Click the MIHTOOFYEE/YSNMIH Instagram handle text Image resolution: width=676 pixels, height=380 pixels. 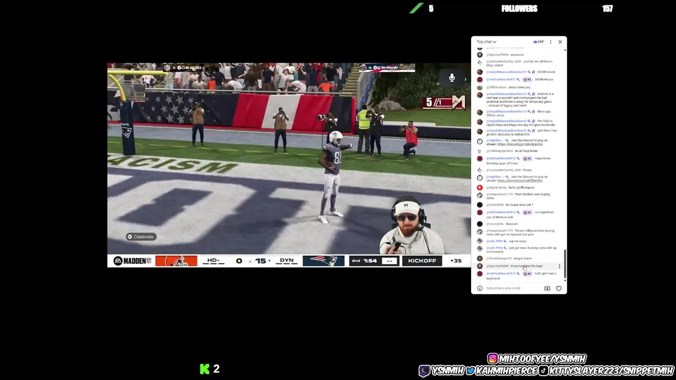pos(542,359)
